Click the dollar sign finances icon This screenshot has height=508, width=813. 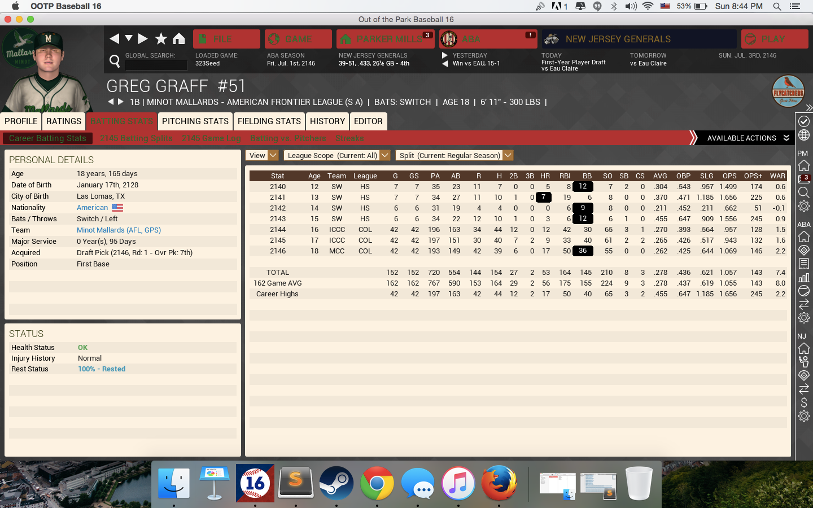(803, 402)
